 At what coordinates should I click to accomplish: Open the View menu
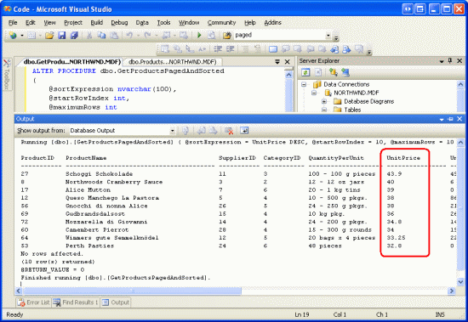(49, 23)
